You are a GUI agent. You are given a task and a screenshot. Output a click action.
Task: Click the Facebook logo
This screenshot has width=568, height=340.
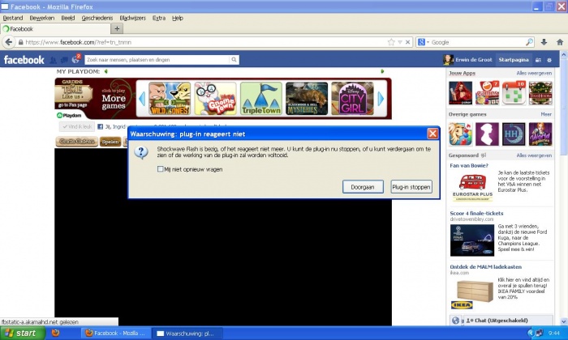[x=24, y=60]
